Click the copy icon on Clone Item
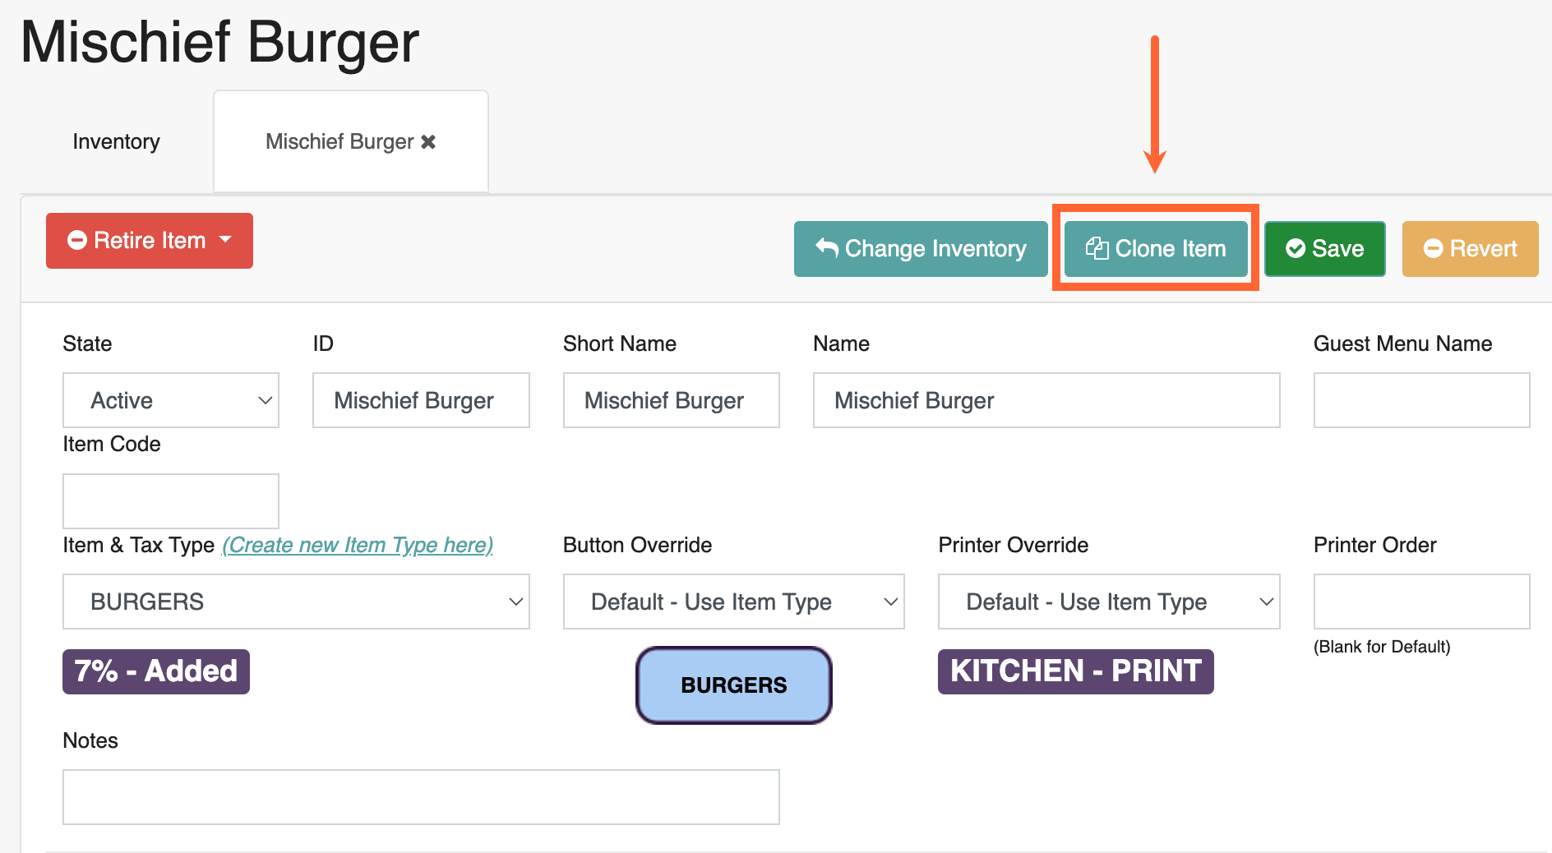The width and height of the screenshot is (1552, 853). 1097,248
